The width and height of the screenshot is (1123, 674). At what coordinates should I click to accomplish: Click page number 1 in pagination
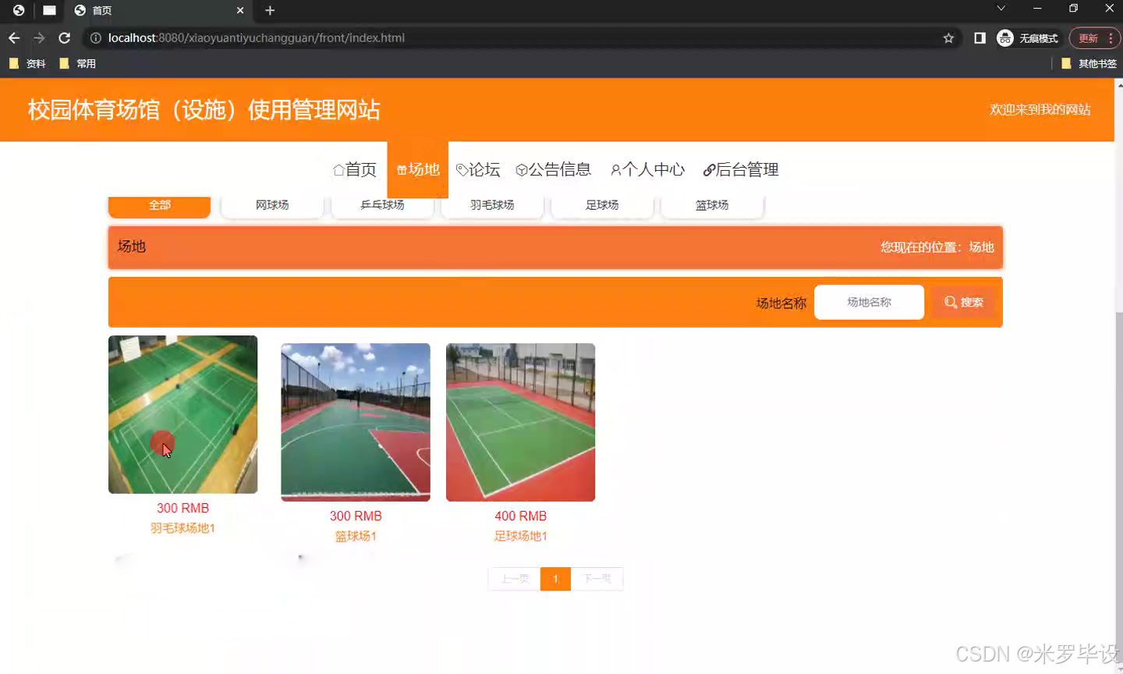(x=555, y=579)
